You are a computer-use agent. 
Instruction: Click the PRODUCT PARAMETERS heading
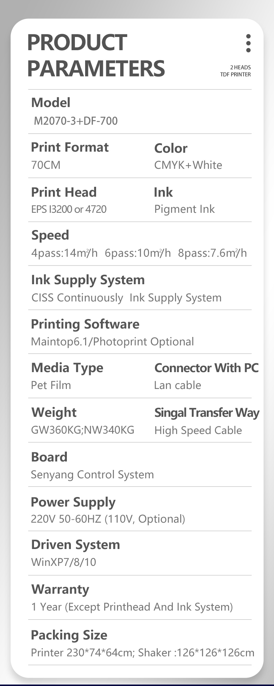[96, 55]
